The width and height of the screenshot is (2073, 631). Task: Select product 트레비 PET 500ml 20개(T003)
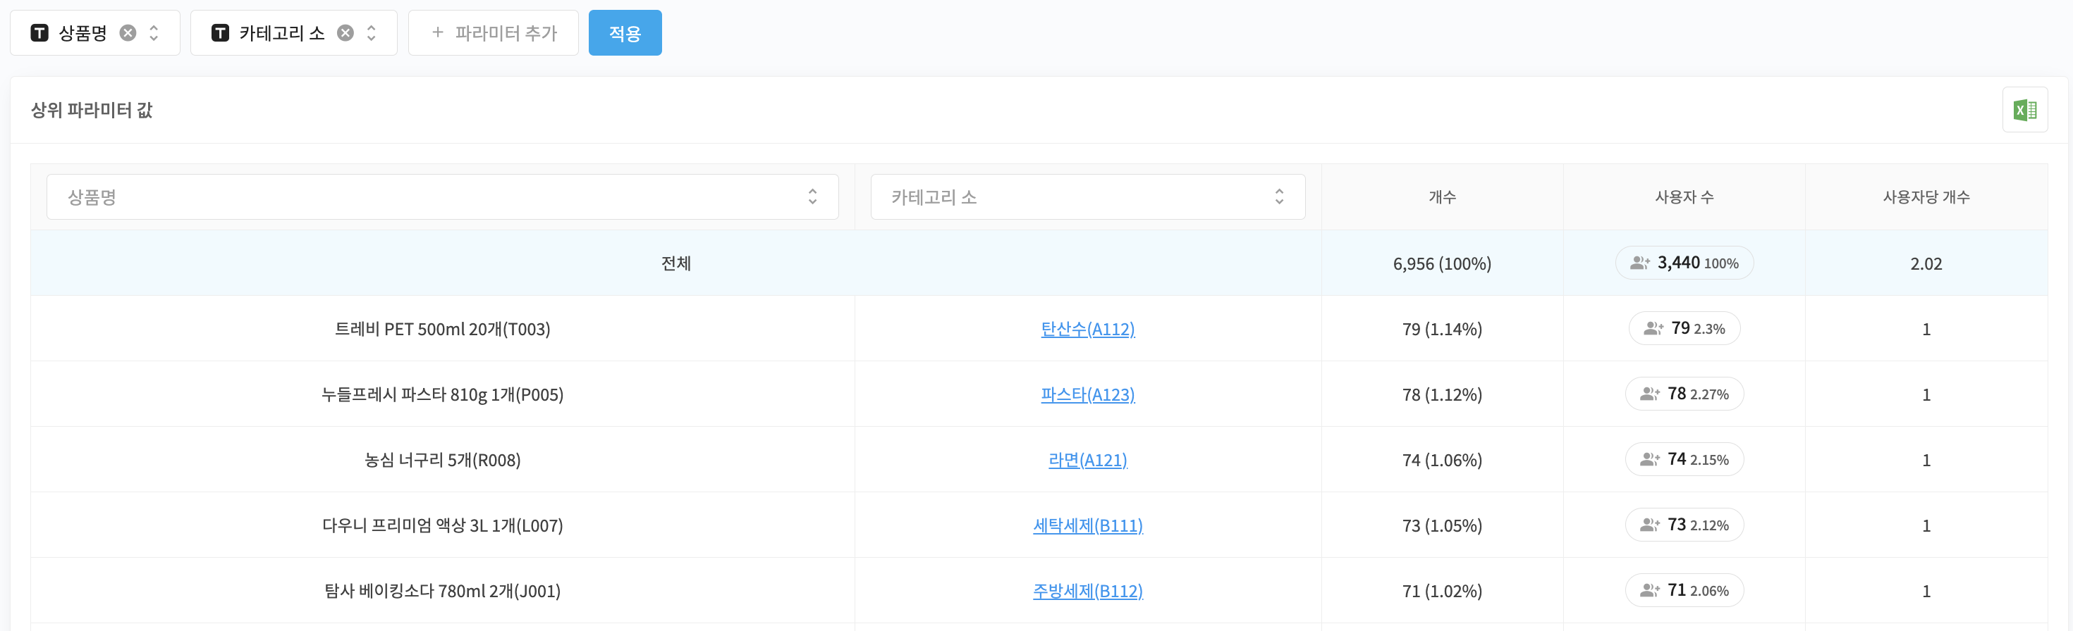point(443,329)
